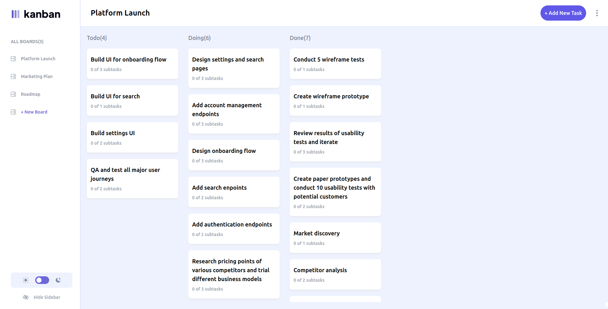Viewport: 608px width, 309px height.
Task: Open the vertical three-dot board options menu
Action: coord(597,13)
